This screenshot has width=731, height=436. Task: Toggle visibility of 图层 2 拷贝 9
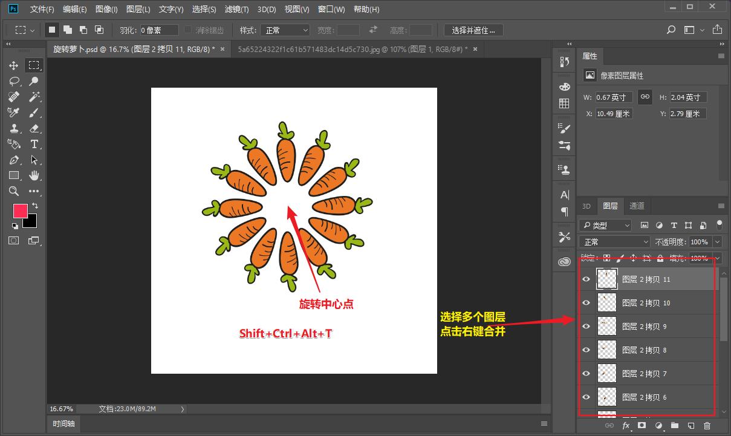[x=586, y=327]
